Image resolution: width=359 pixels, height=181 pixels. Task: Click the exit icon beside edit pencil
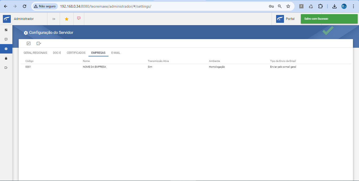(x=39, y=43)
